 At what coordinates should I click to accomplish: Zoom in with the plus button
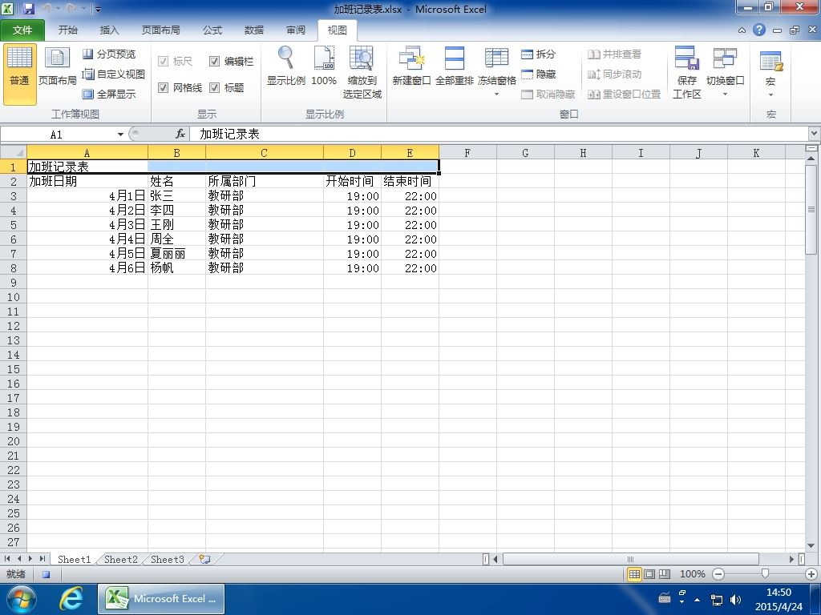click(811, 574)
